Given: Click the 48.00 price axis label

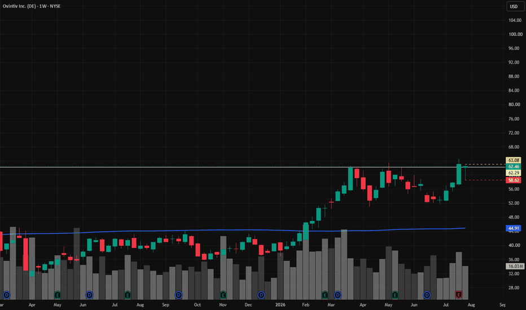Looking at the screenshot, I should (x=514, y=217).
